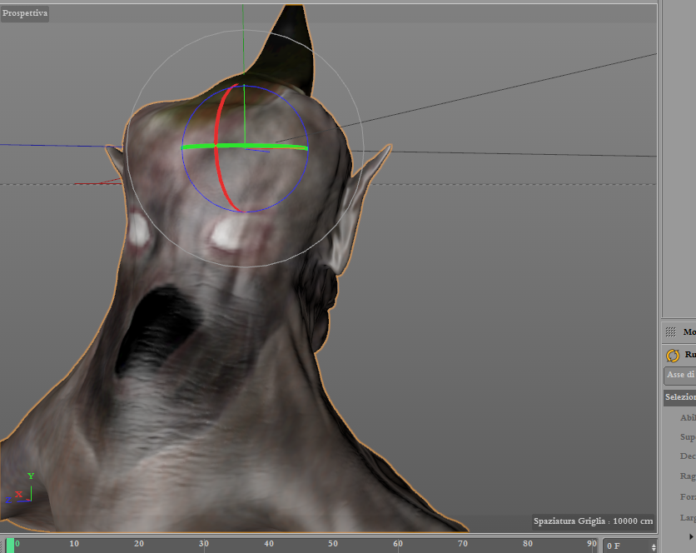
Task: Click the dotted grid Mode icon
Action: [672, 331]
